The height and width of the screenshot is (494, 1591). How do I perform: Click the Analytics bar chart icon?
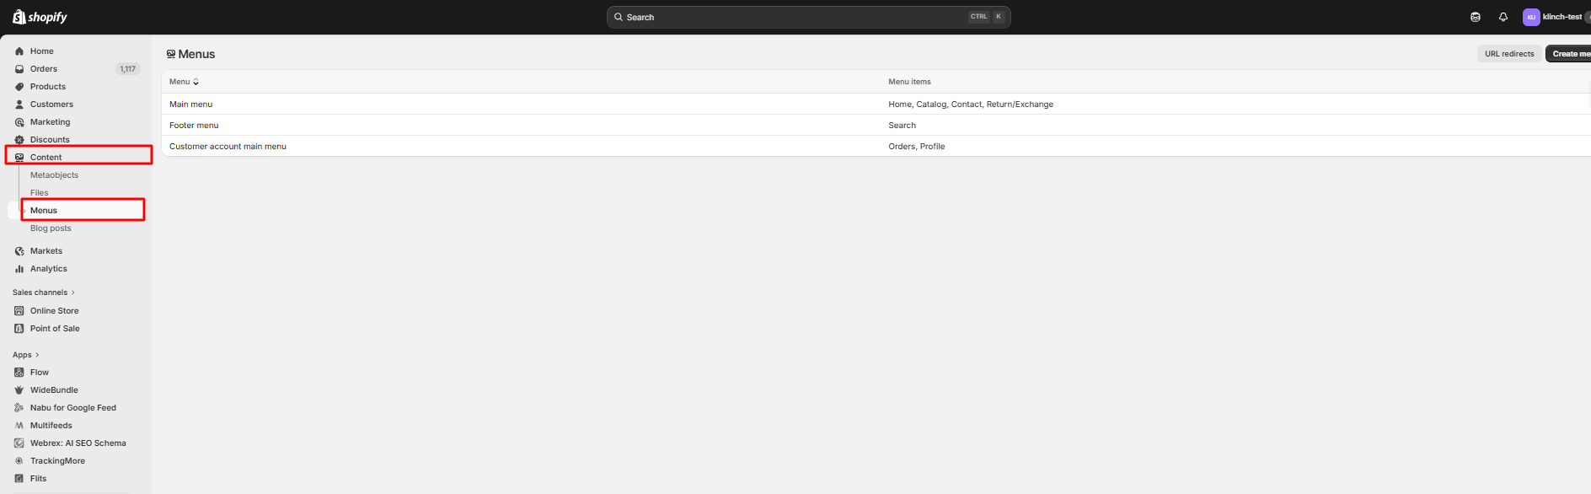(19, 269)
